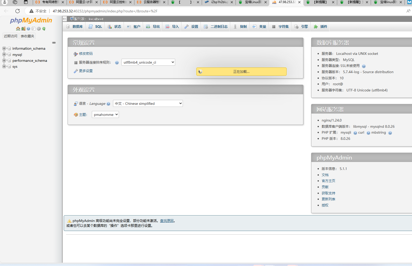Expand sys tree node
Screen dimensions: 412x266
coord(4,66)
